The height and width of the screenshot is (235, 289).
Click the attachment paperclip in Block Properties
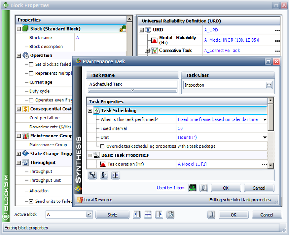[212, 215]
